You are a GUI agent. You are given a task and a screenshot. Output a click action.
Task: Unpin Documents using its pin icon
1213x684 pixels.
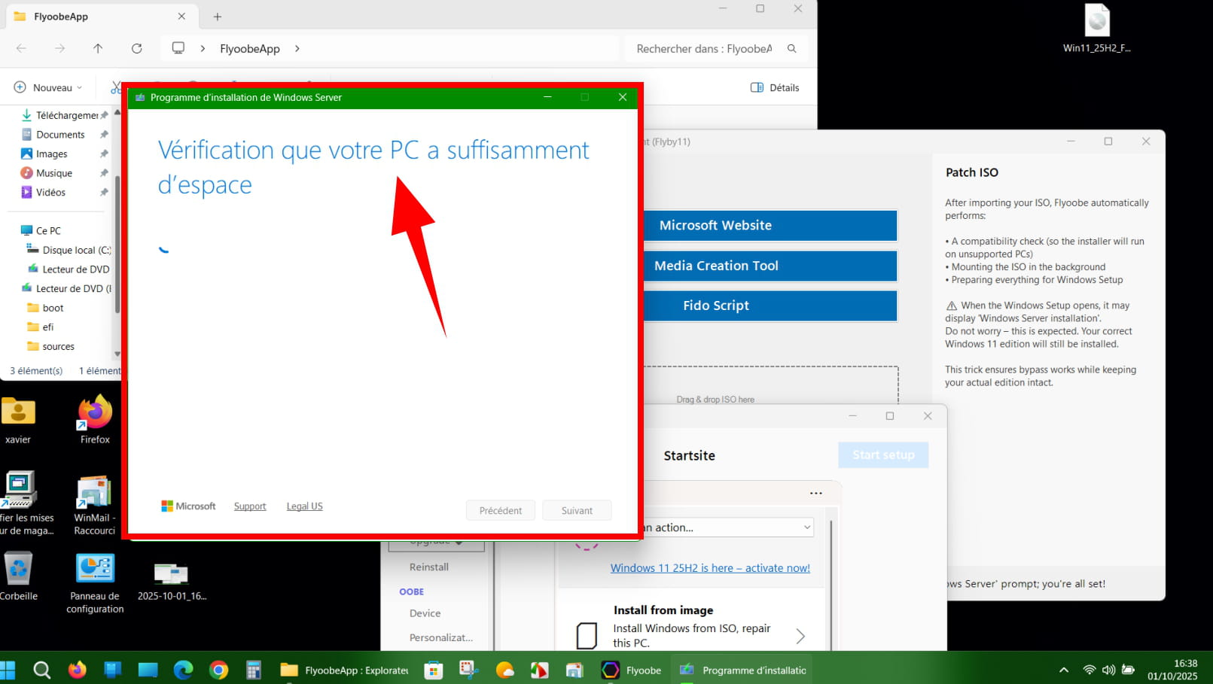[104, 135]
